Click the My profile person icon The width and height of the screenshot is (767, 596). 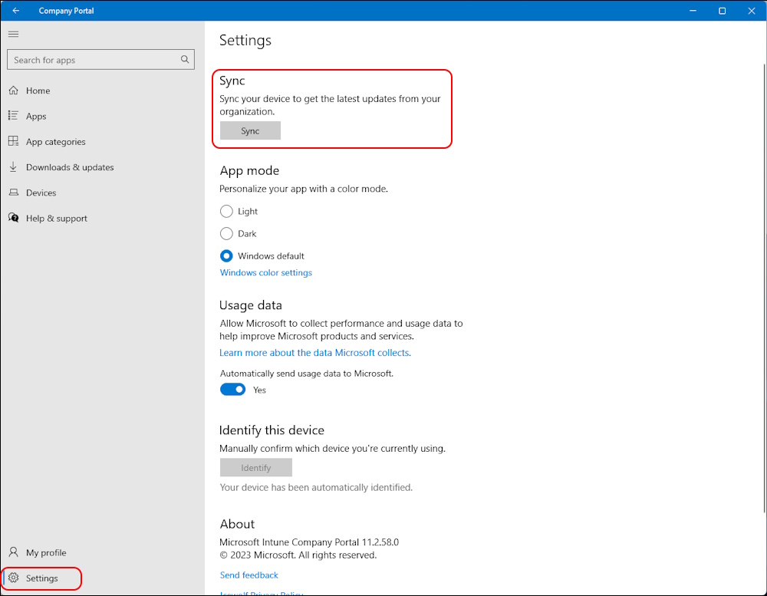point(13,552)
